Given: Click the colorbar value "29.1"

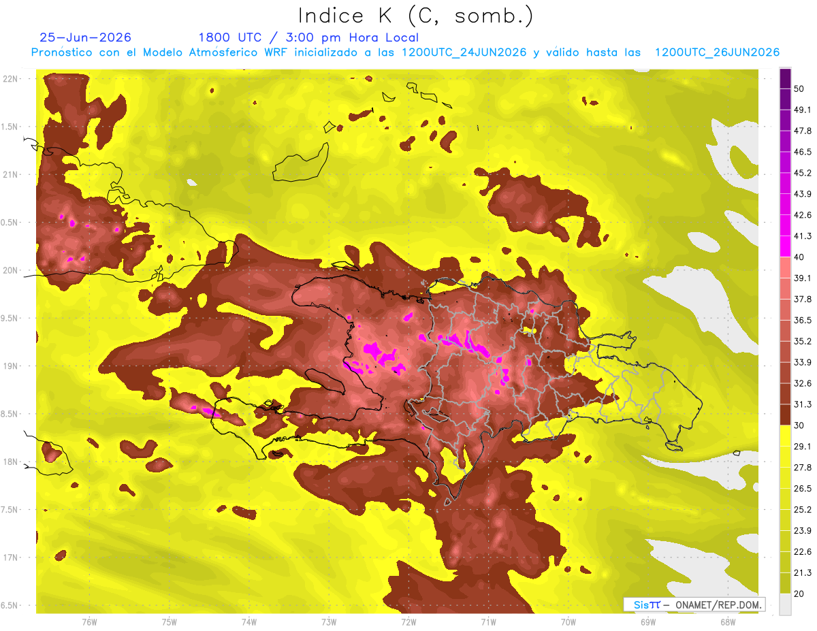Looking at the screenshot, I should (x=803, y=447).
